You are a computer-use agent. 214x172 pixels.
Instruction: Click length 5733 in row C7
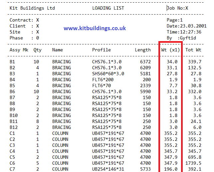click(x=145, y=169)
